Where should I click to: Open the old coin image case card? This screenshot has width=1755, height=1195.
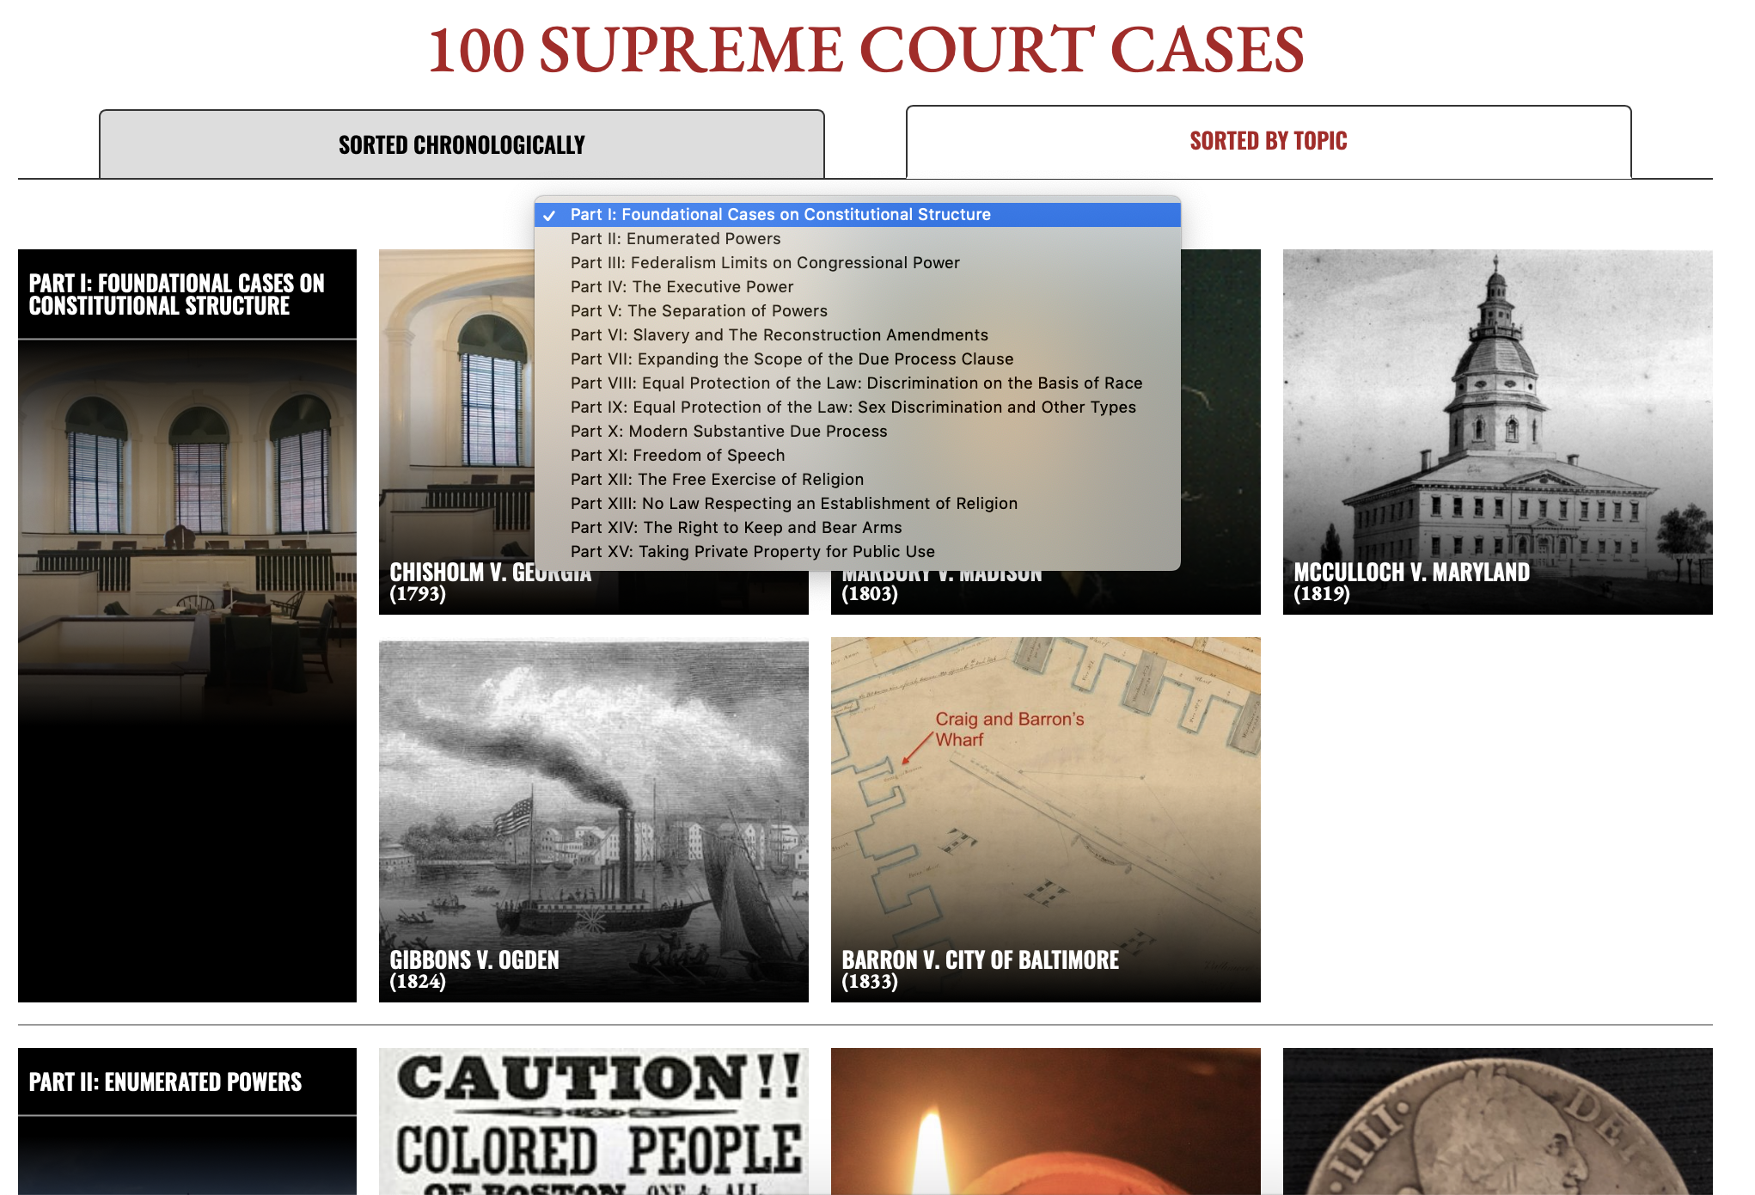point(1497,1121)
